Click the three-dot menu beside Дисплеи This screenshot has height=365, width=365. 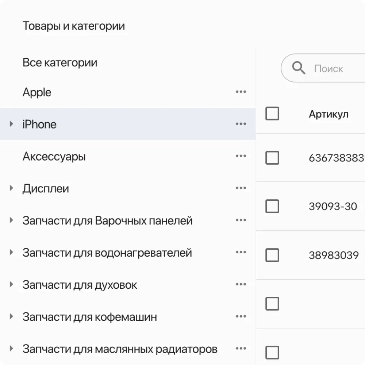click(x=241, y=188)
